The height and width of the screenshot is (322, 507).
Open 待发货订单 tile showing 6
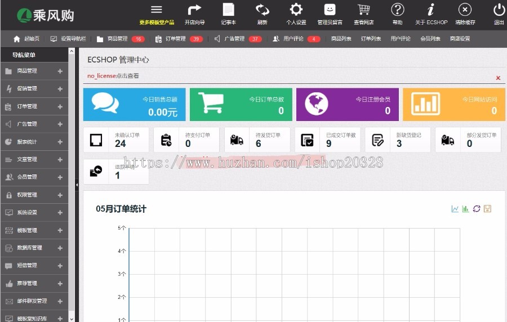tap(257, 140)
